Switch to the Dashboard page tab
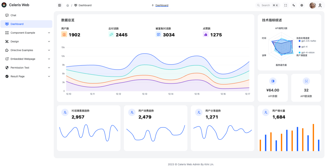Image resolution: width=327 pixels, height=168 pixels. coord(160,5)
